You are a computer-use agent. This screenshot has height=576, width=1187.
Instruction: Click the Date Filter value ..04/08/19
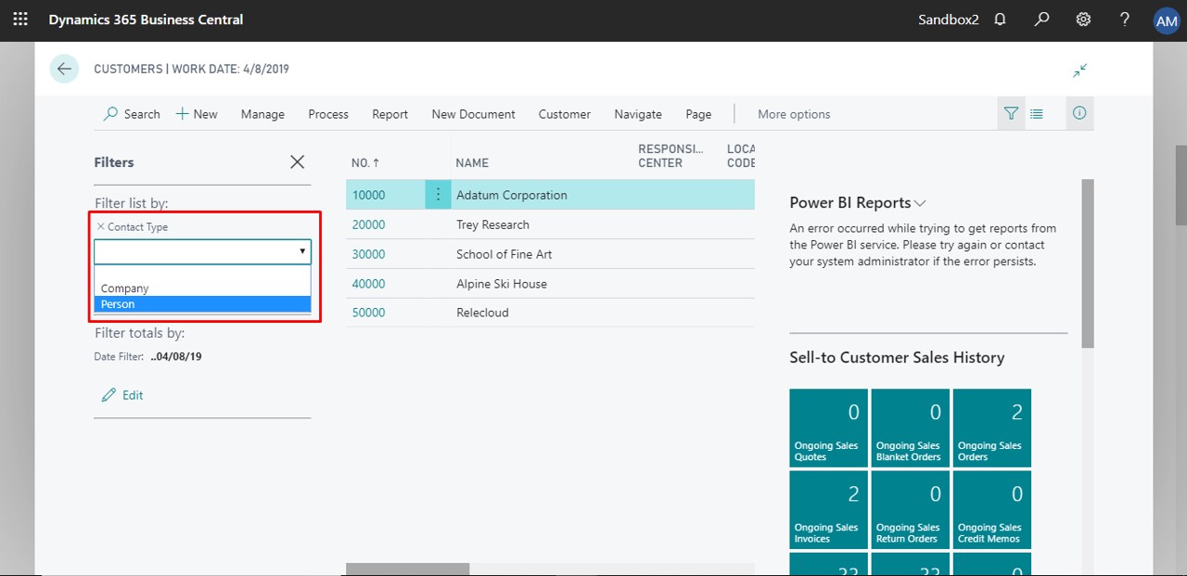pos(176,356)
